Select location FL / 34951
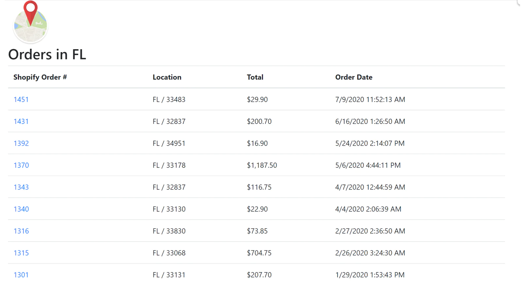This screenshot has height=295, width=525. tap(169, 143)
